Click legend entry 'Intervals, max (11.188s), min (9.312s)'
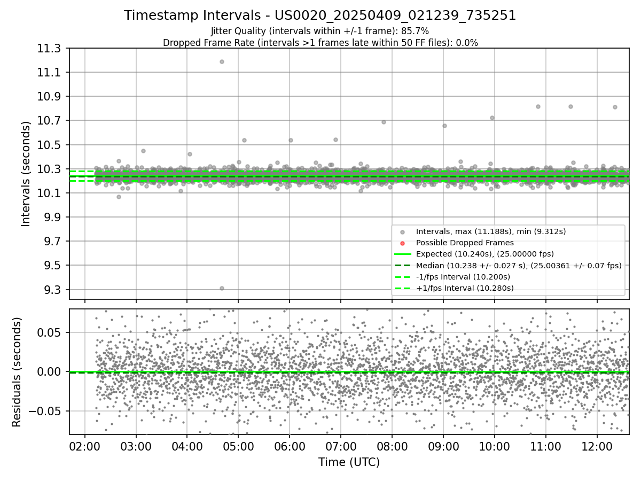641x481 pixels. pyautogui.click(x=490, y=231)
